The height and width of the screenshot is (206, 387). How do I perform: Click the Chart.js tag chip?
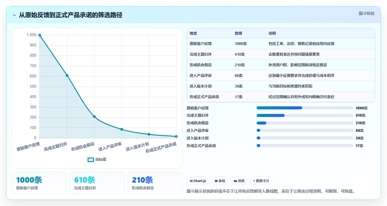pyautogui.click(x=198, y=181)
